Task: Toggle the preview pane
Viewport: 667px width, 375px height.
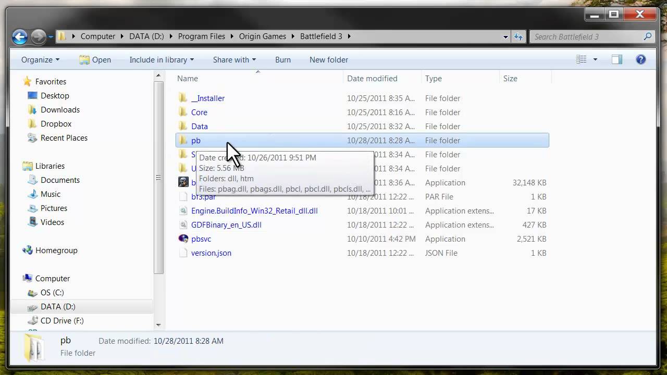Action: 617,59
